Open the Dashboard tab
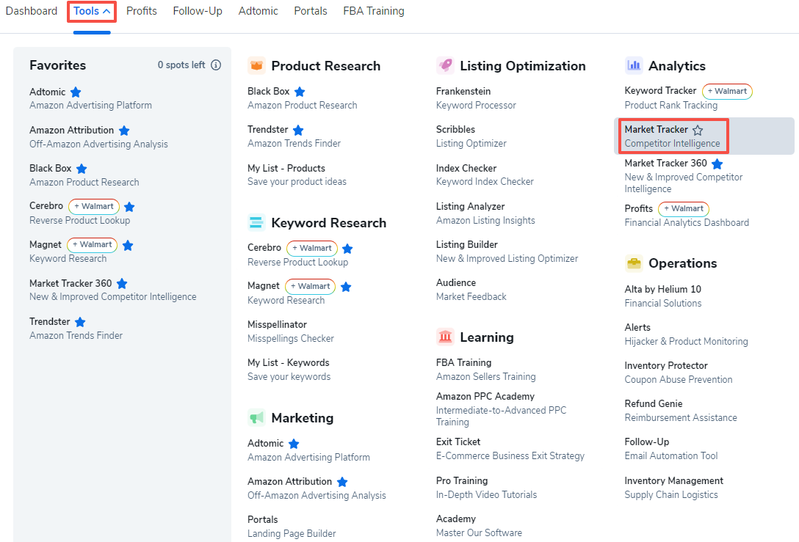 (31, 11)
